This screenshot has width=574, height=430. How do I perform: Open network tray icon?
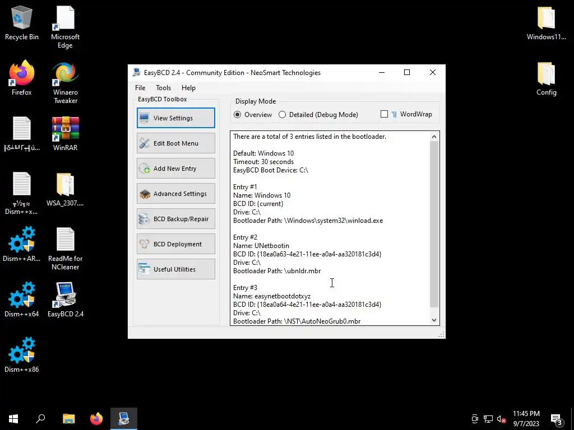(488, 419)
